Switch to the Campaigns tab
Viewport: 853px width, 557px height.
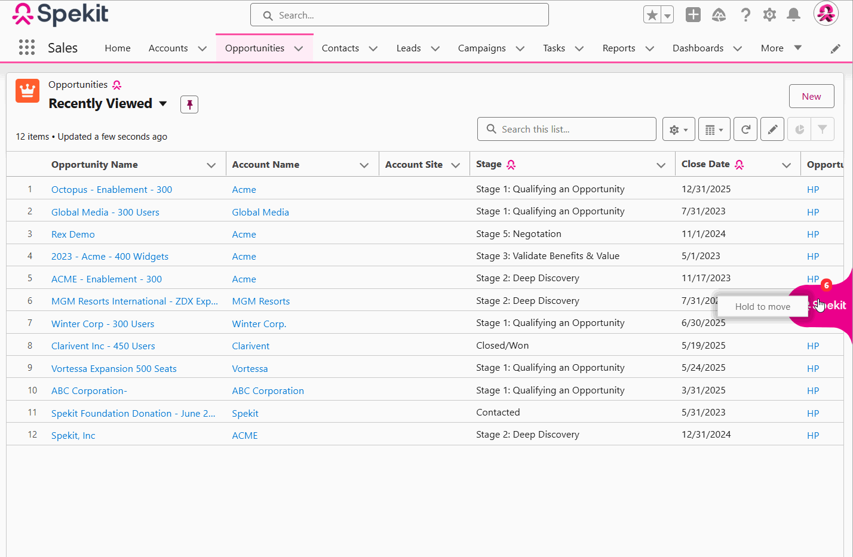tap(481, 48)
